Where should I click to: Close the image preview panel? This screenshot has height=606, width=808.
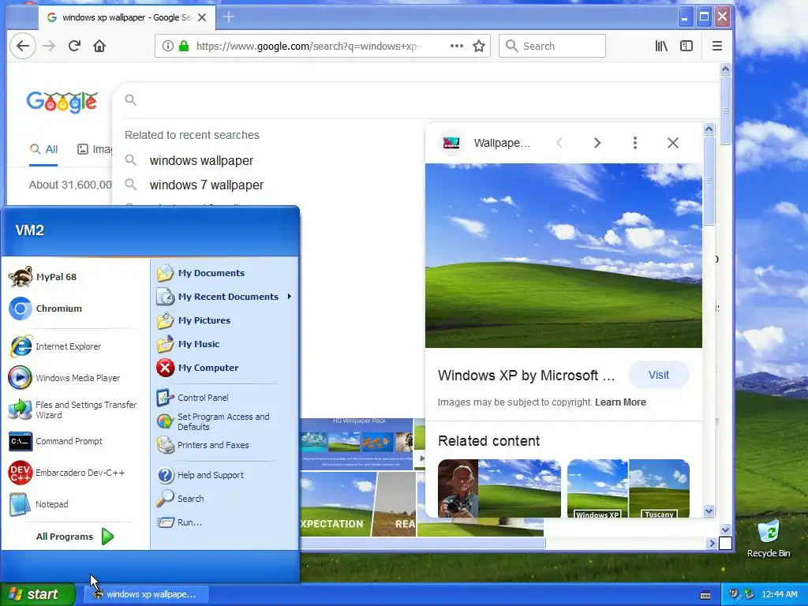672,143
